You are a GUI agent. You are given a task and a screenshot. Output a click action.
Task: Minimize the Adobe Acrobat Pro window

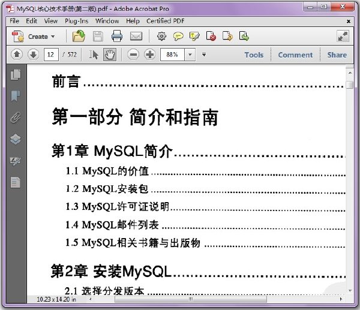click(310, 7)
